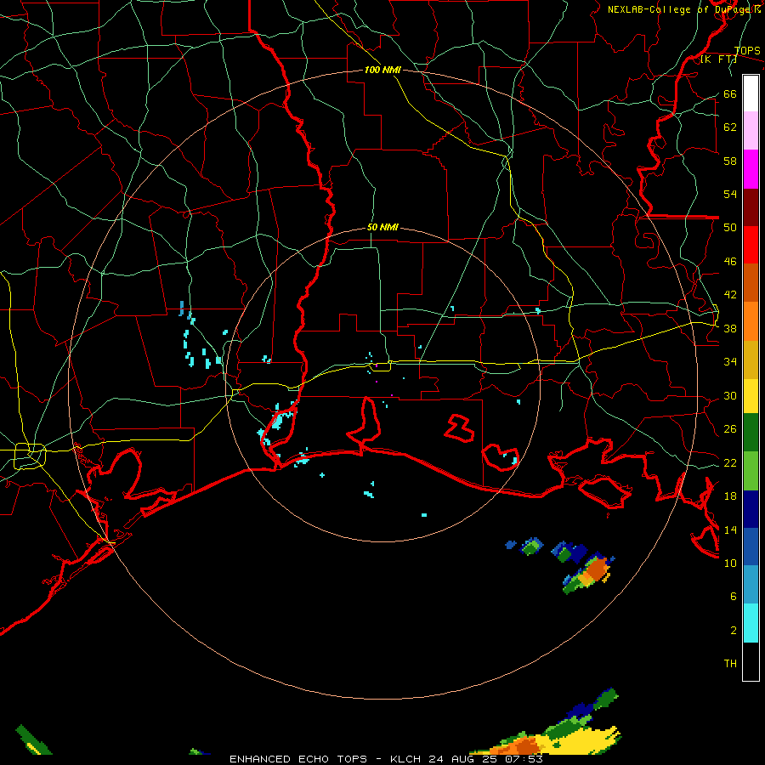
Task: Click the white 66 kft legend swatch
Action: 751,93
